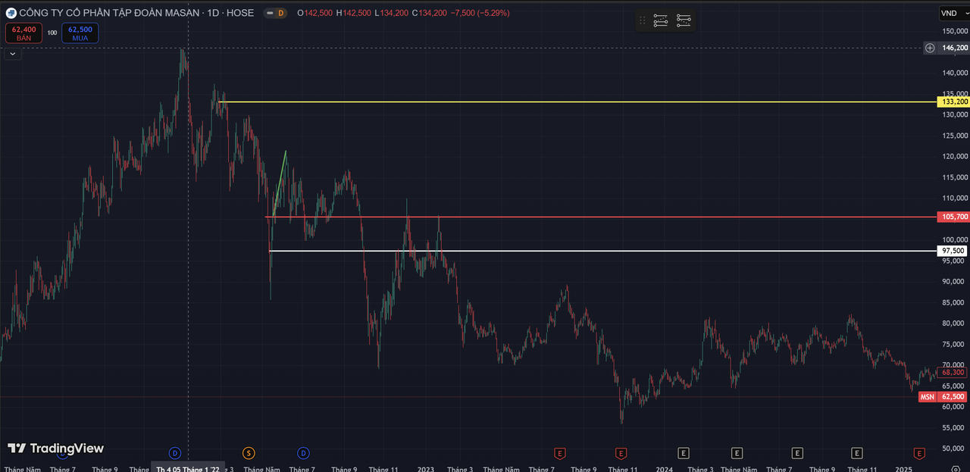This screenshot has width=970, height=472.
Task: Click the MSN symbol logo icon
Action: click(11, 13)
